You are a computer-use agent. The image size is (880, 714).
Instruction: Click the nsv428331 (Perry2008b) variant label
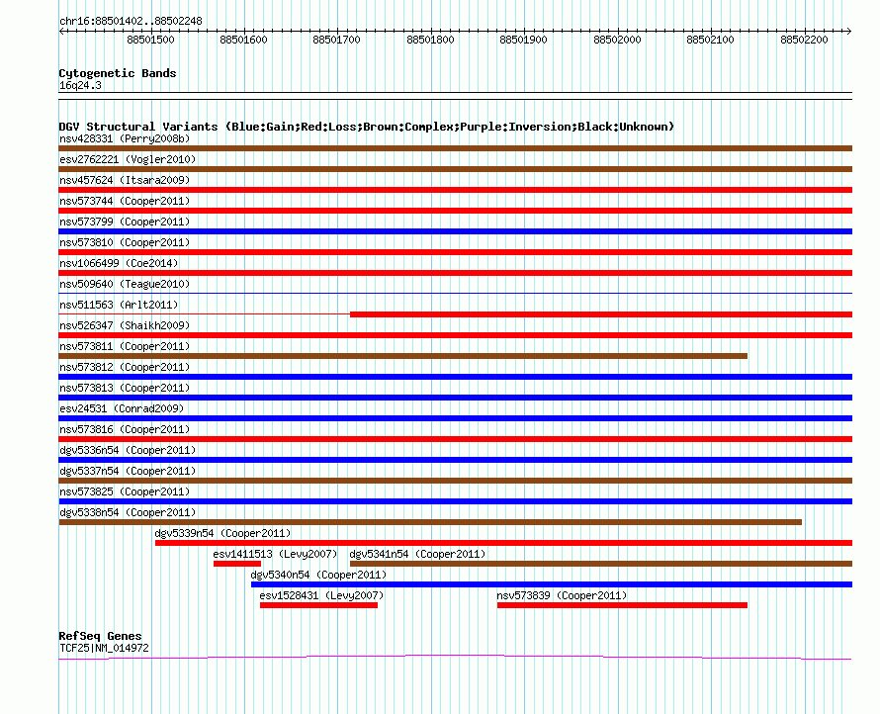pos(125,138)
